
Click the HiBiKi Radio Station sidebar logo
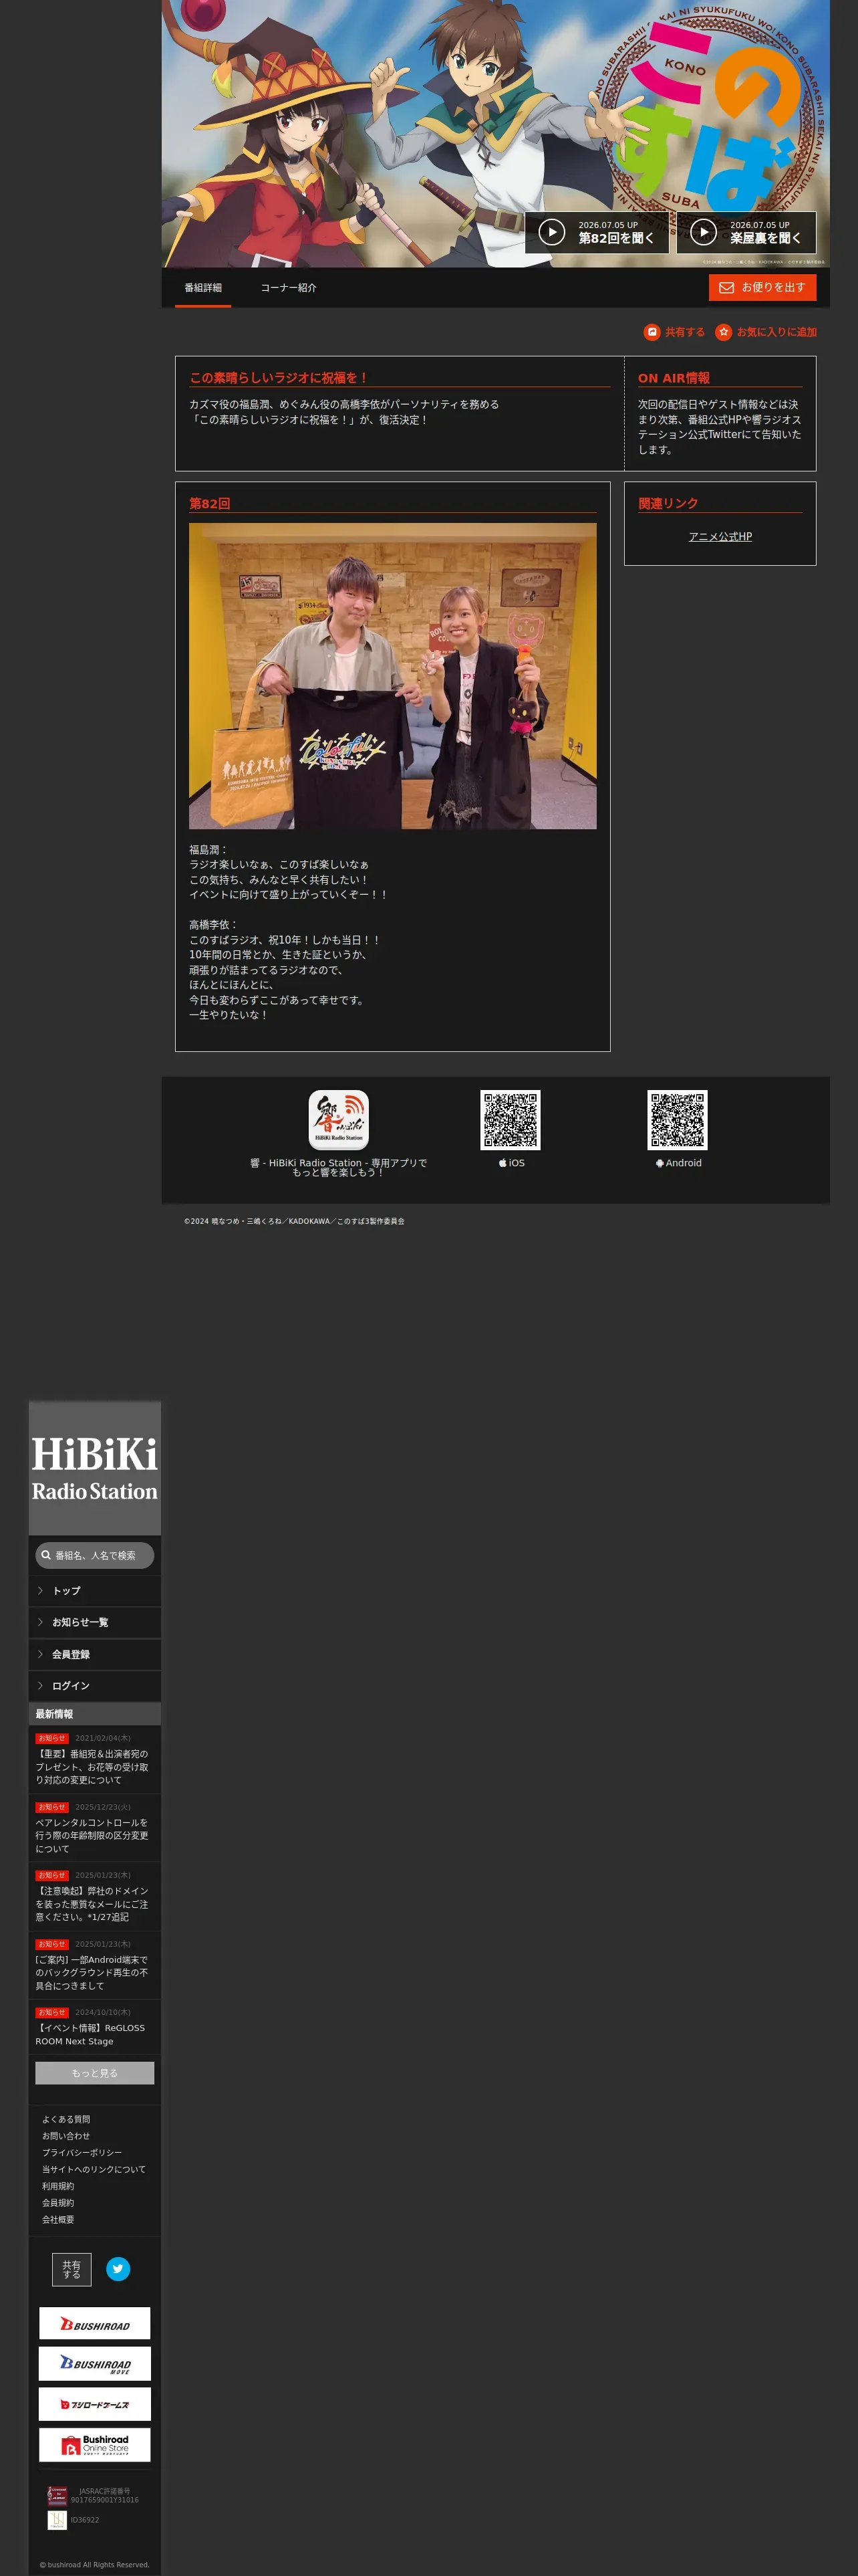(95, 1468)
